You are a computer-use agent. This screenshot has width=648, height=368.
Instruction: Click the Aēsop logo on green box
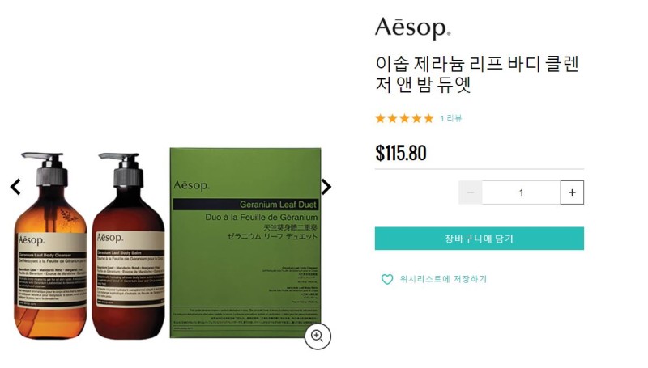click(x=191, y=185)
